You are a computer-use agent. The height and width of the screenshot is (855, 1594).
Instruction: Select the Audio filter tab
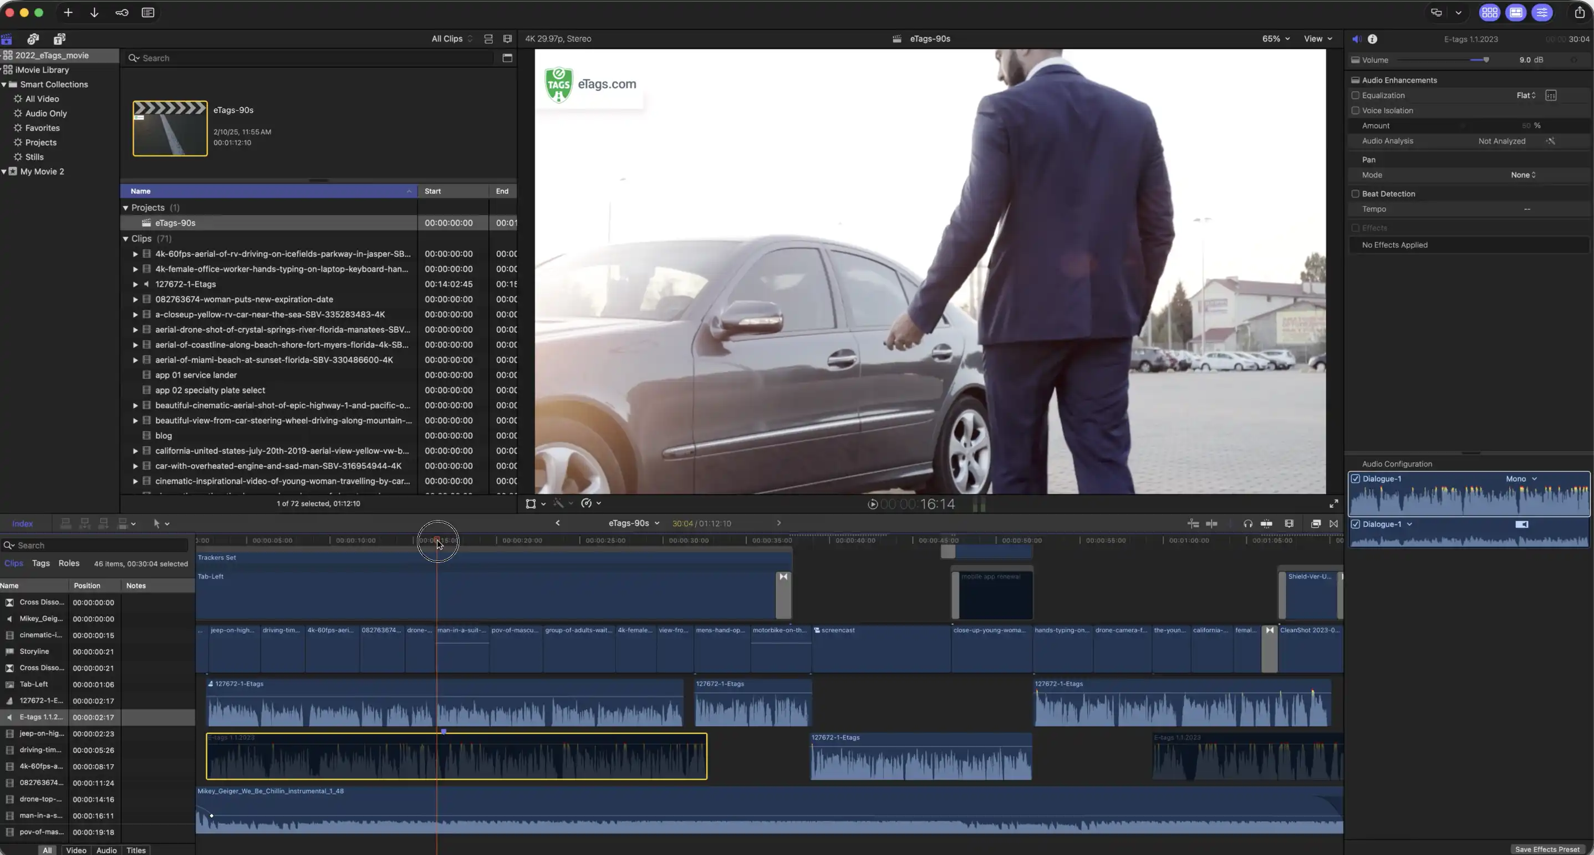(106, 850)
